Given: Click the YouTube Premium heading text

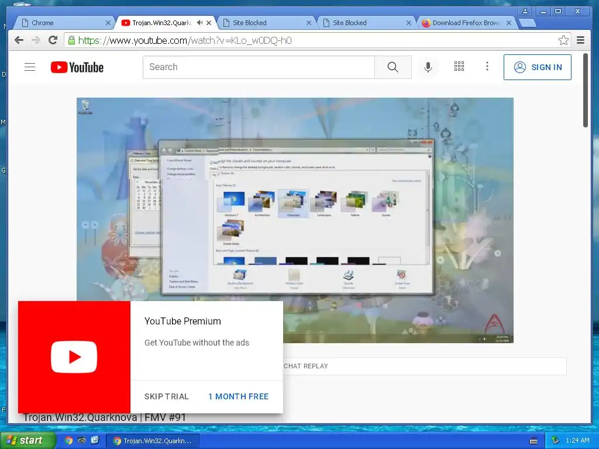Looking at the screenshot, I should [183, 321].
